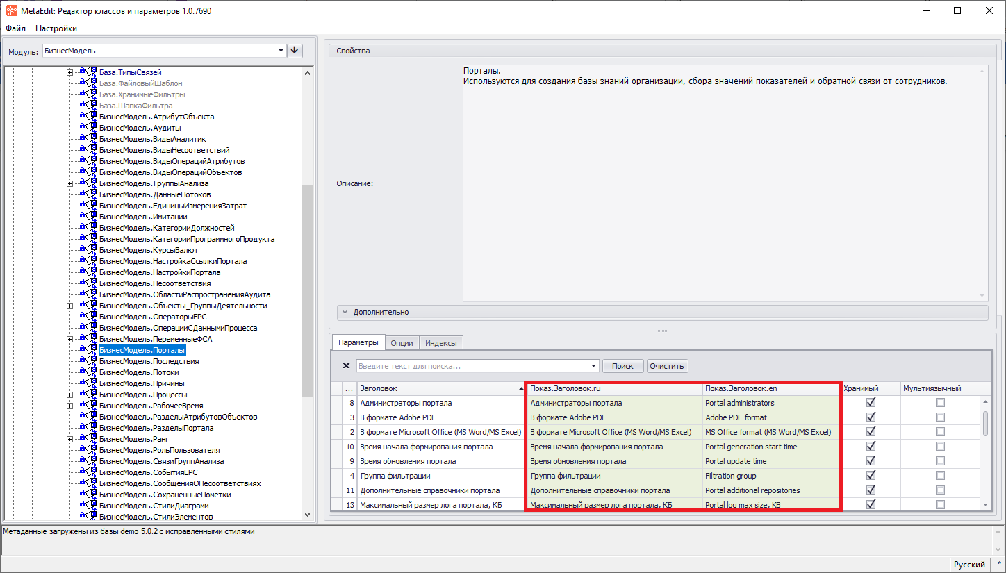1006x573 pixels.
Task: Enable Мультиязычный for В формате Adobe PDF
Action: (940, 417)
